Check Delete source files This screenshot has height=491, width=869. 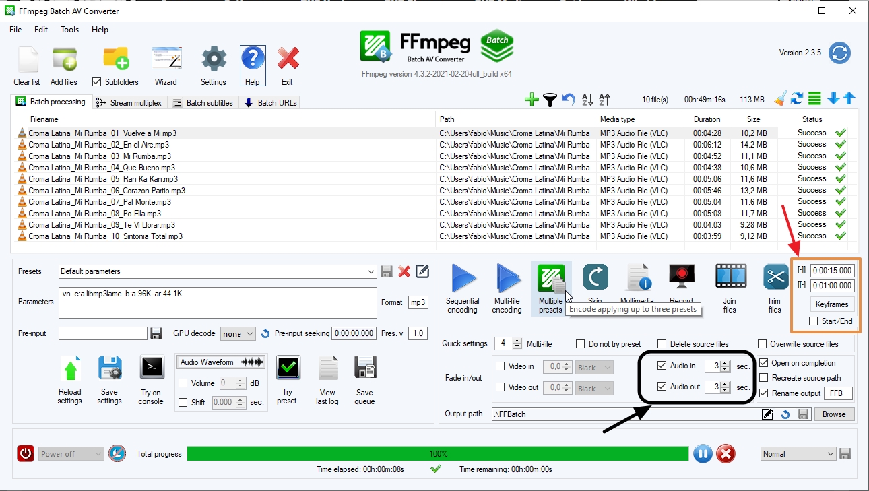[662, 344]
